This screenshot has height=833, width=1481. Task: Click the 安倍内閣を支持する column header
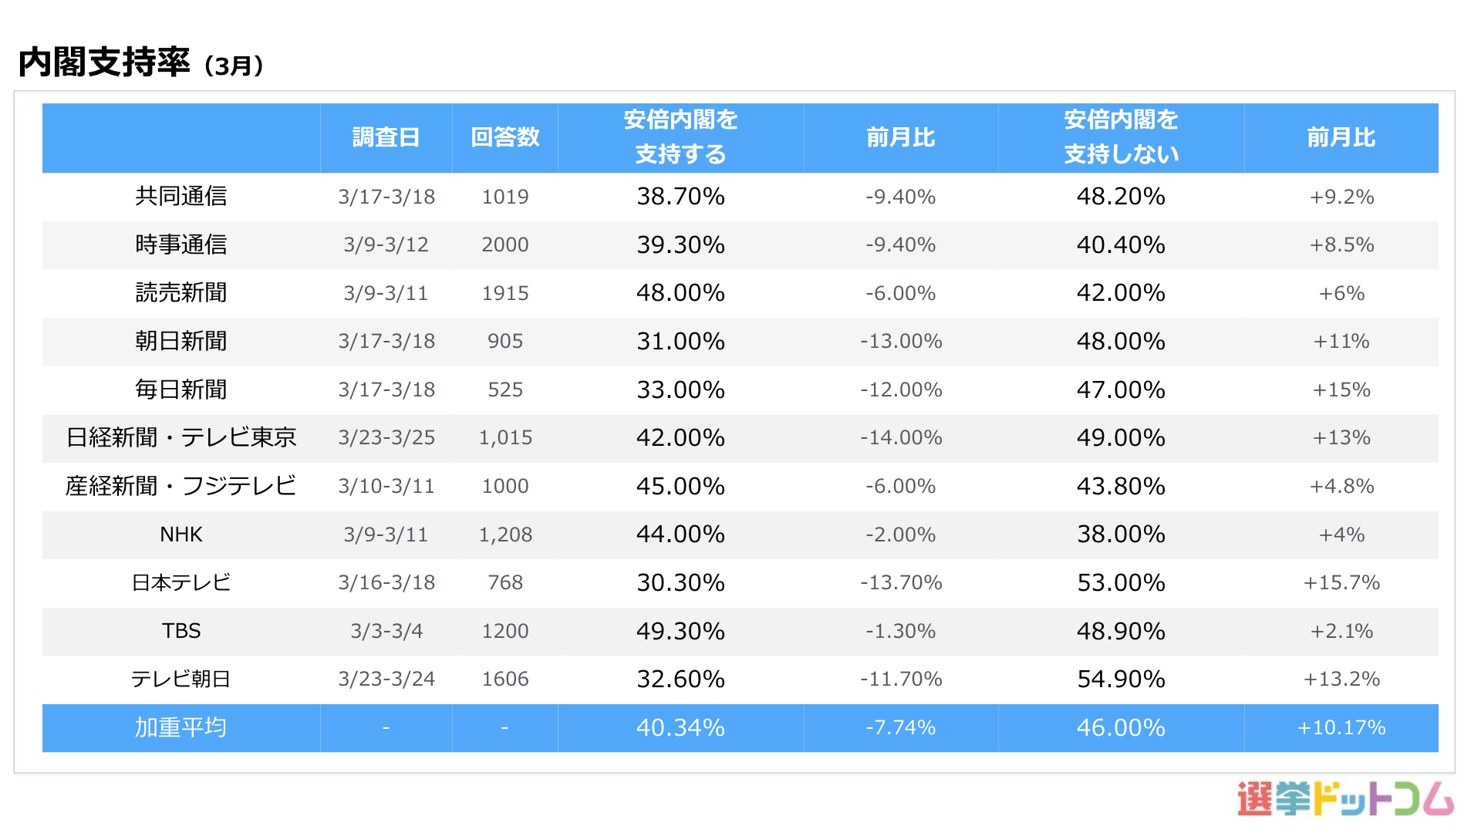click(x=680, y=137)
